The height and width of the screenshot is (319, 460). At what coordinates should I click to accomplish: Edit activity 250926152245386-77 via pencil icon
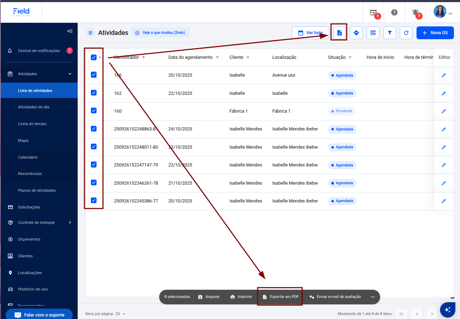coord(444,201)
